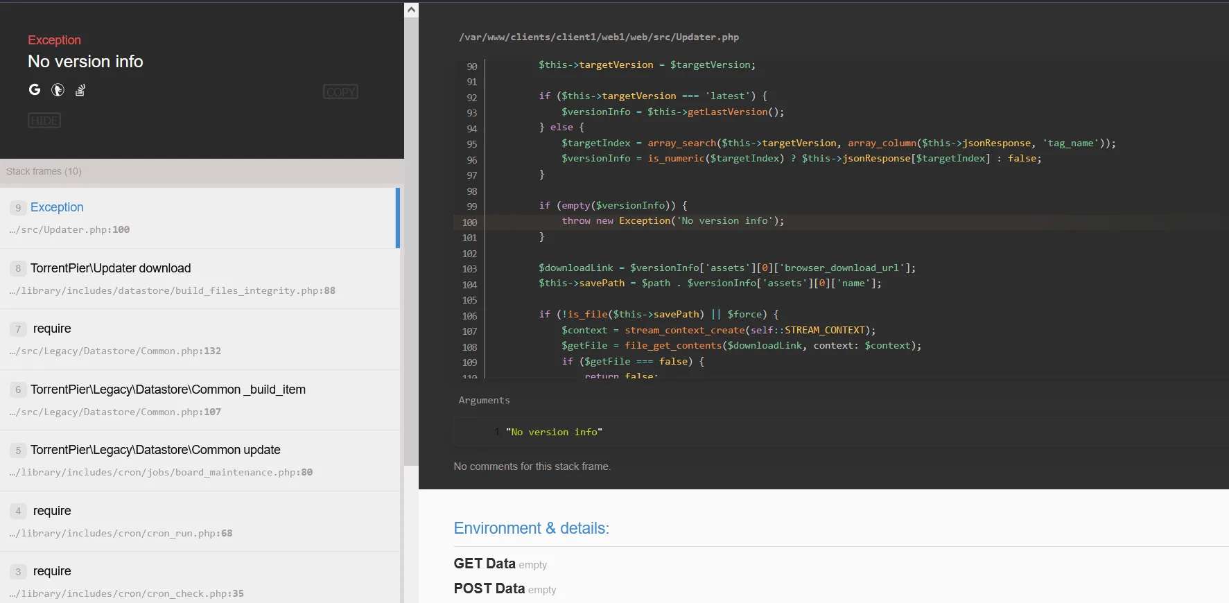Click the Common.php:107 frame path
The image size is (1229, 603).
click(115, 412)
